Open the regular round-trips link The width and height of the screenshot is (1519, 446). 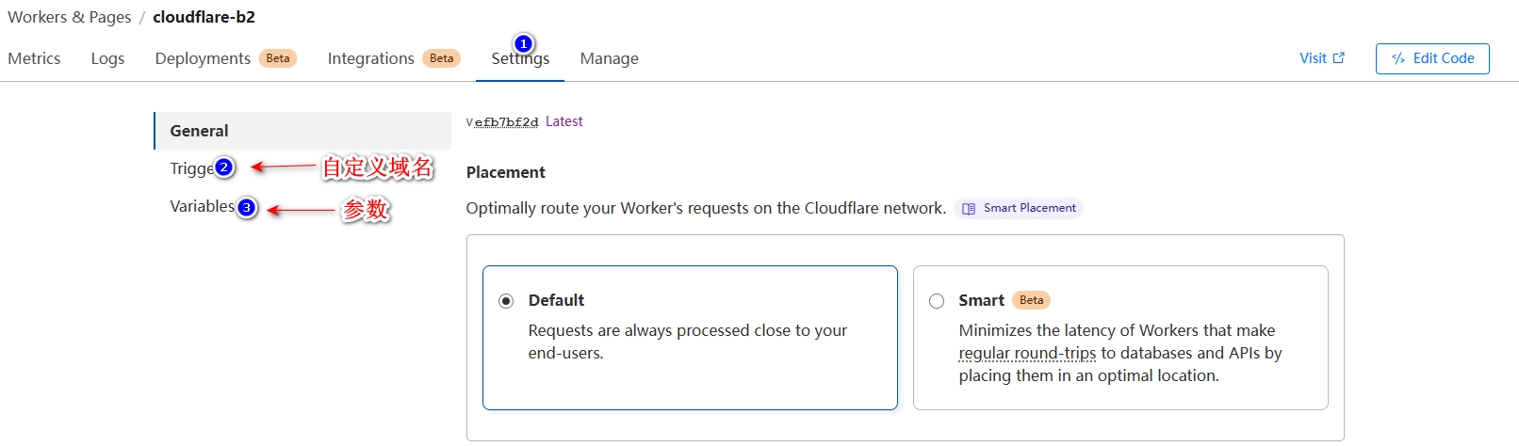1027,353
